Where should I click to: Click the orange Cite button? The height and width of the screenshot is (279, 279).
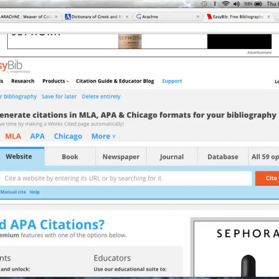(267, 179)
